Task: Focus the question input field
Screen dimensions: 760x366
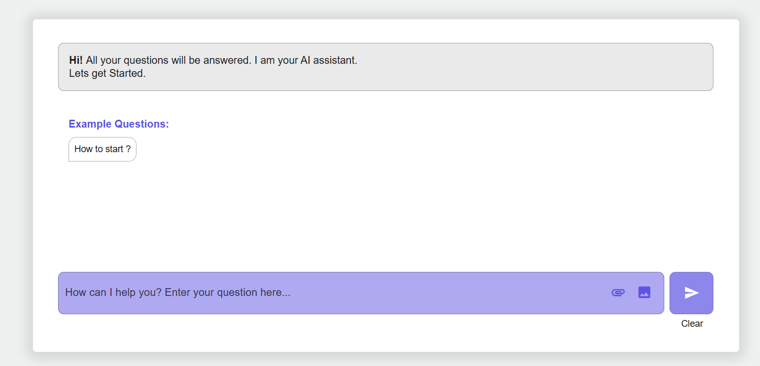Action: (x=335, y=293)
